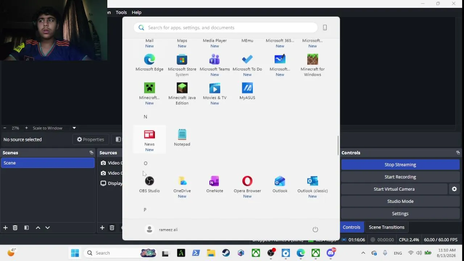Open Microsoft Edge from the app list
This screenshot has width=464, height=261.
tap(149, 63)
